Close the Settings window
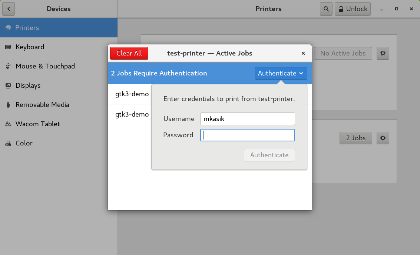 [x=411, y=9]
